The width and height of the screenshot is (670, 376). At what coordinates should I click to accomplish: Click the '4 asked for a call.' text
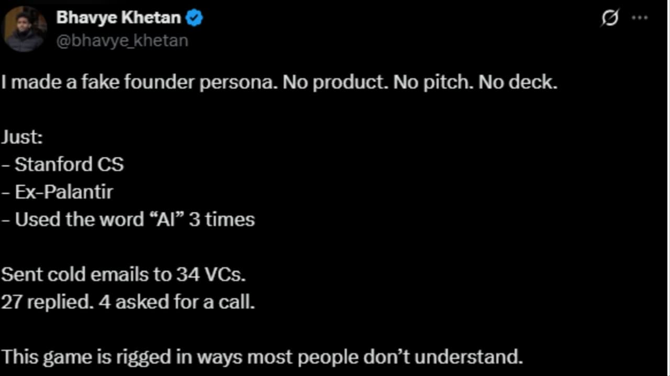pos(177,302)
